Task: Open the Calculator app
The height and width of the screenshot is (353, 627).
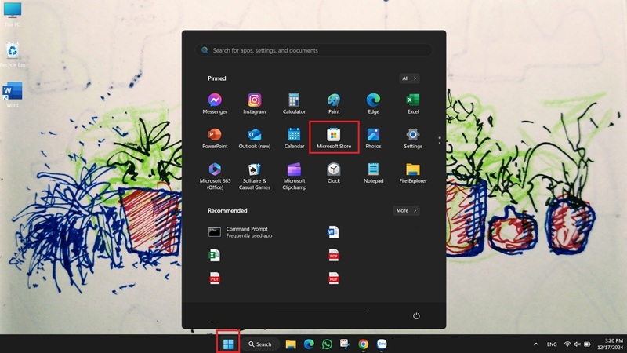Action: coord(294,100)
